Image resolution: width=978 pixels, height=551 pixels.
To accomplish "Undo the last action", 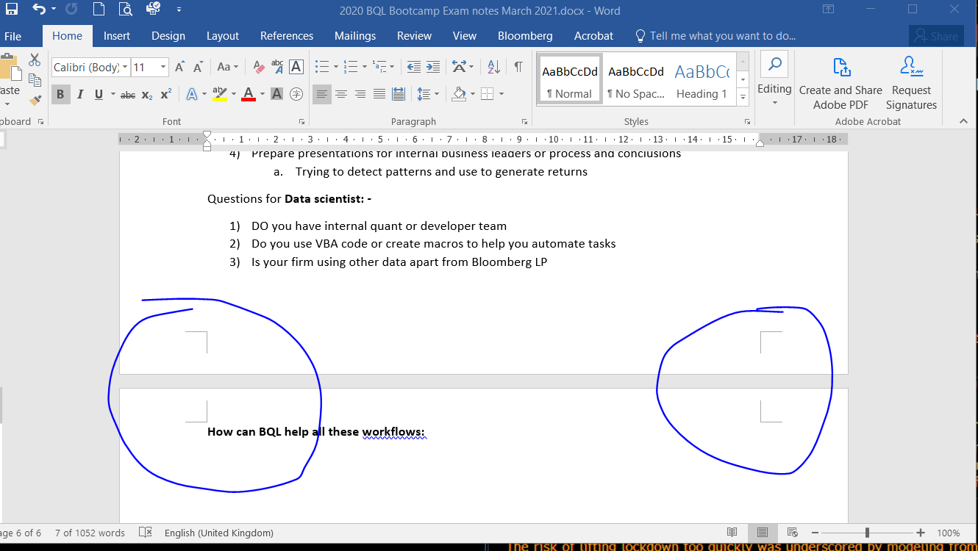I will pos(39,10).
